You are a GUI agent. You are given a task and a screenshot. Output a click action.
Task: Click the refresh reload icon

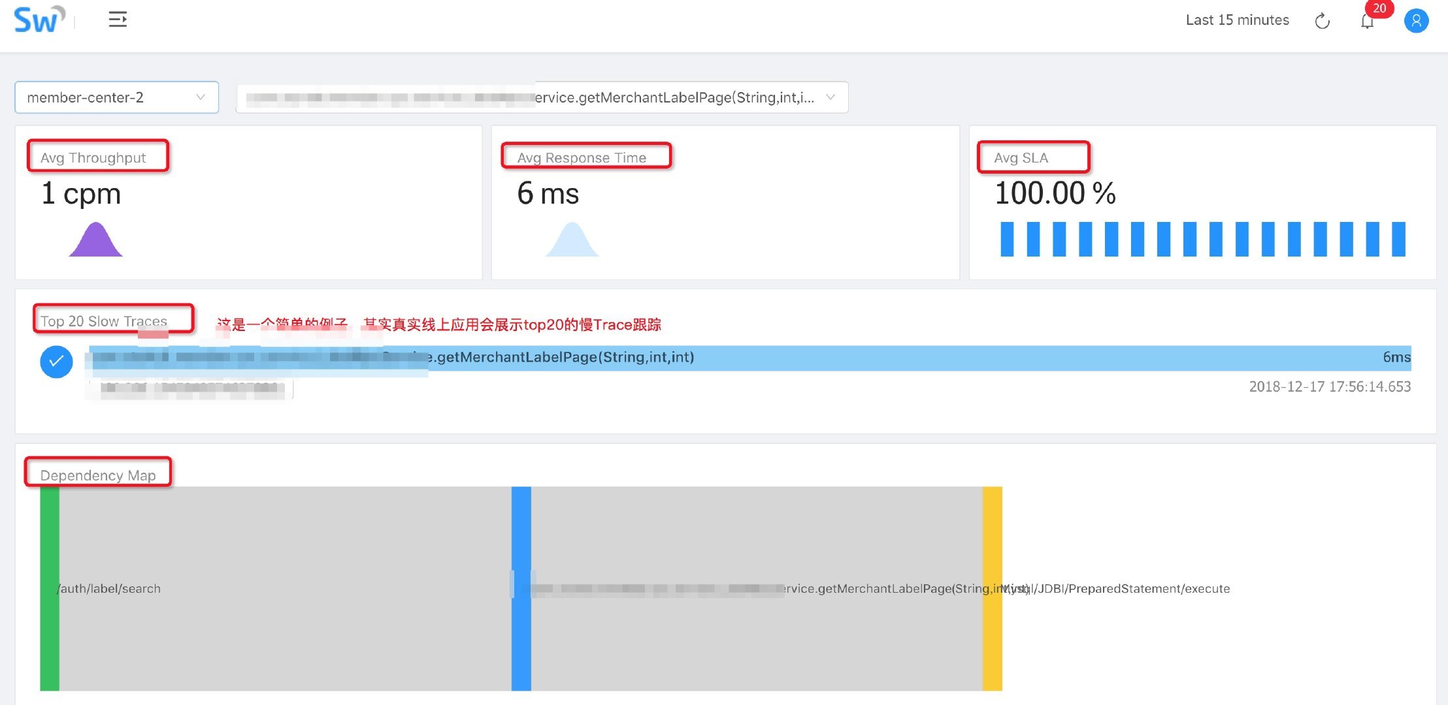[1322, 21]
